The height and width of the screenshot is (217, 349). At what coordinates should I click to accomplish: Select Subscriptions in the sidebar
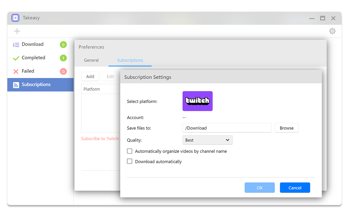point(40,85)
